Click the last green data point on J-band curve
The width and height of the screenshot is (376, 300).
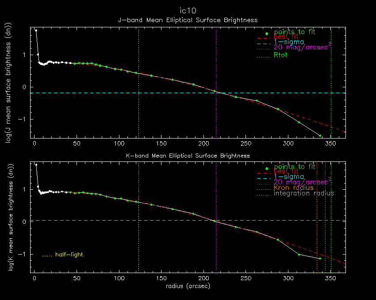click(x=320, y=135)
